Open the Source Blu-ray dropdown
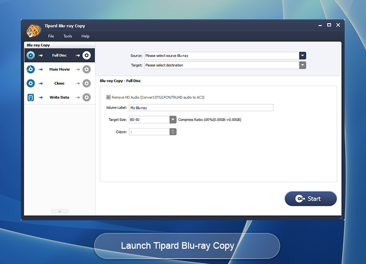Viewport: 366px width, 264px height. 302,56
